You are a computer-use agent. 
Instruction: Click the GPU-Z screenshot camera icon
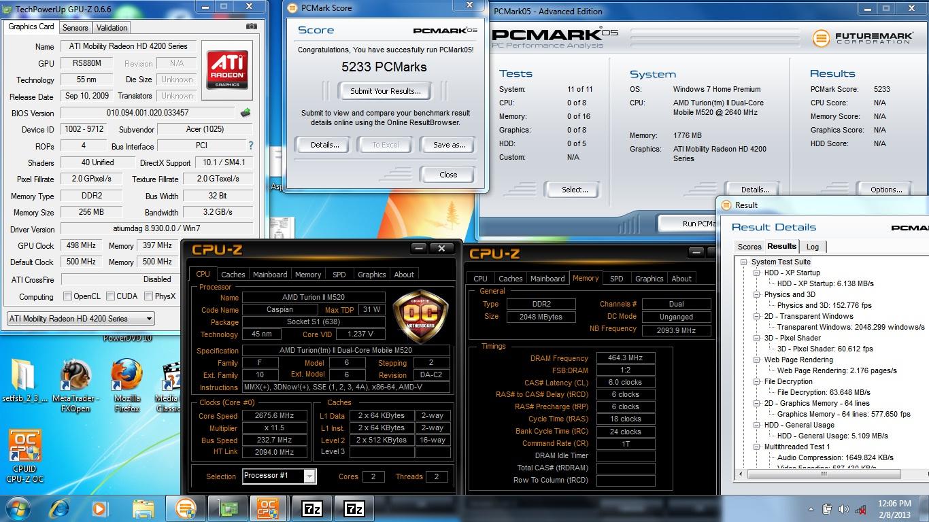(252, 27)
